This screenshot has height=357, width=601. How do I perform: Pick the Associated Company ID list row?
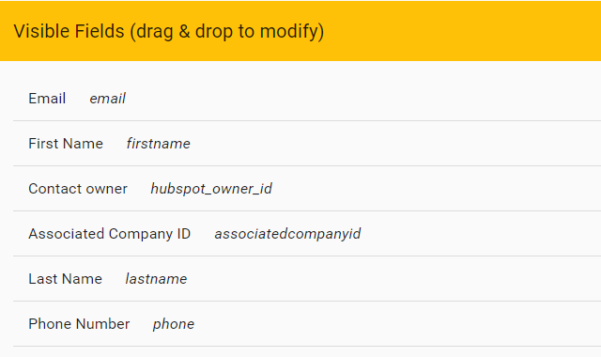tap(307, 234)
